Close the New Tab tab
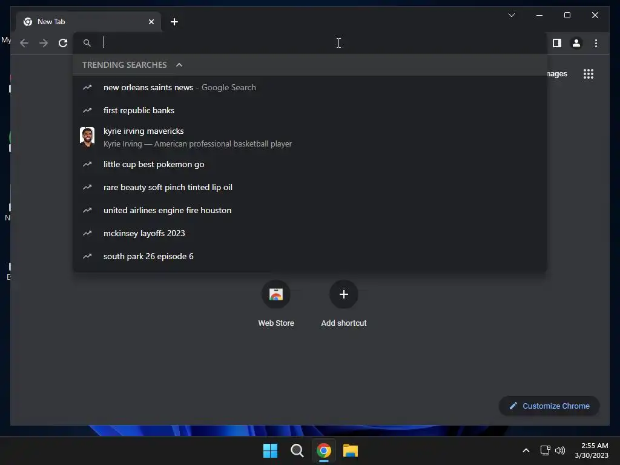The width and height of the screenshot is (620, 465). [151, 22]
